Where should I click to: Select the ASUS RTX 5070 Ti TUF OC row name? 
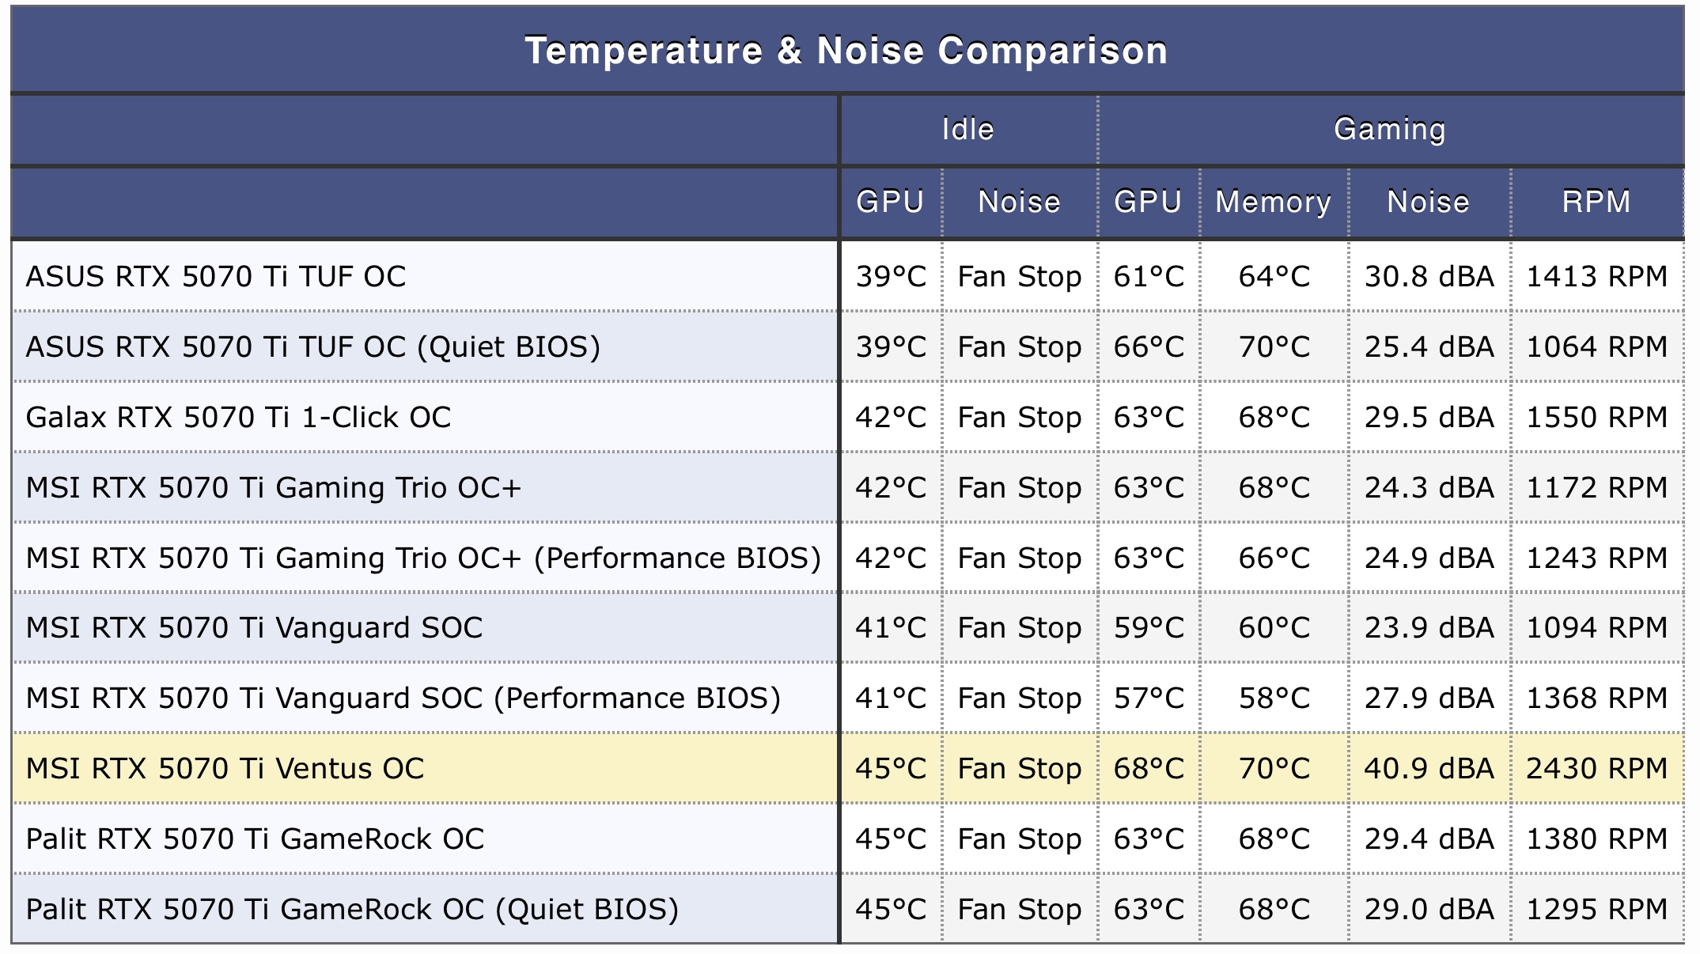pos(215,277)
